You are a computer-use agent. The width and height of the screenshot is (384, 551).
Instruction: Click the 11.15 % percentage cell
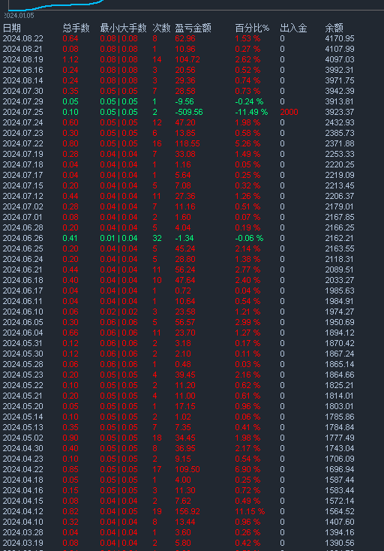tap(250, 511)
